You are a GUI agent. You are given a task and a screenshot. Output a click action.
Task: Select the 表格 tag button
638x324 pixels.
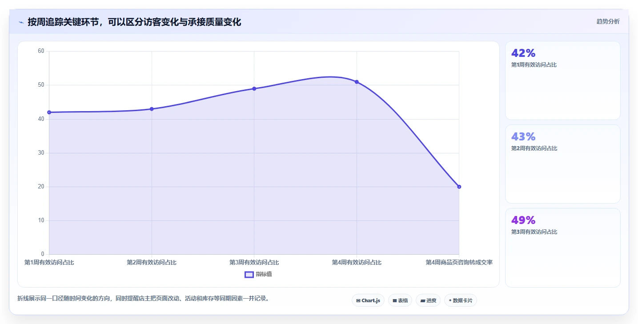tap(400, 300)
